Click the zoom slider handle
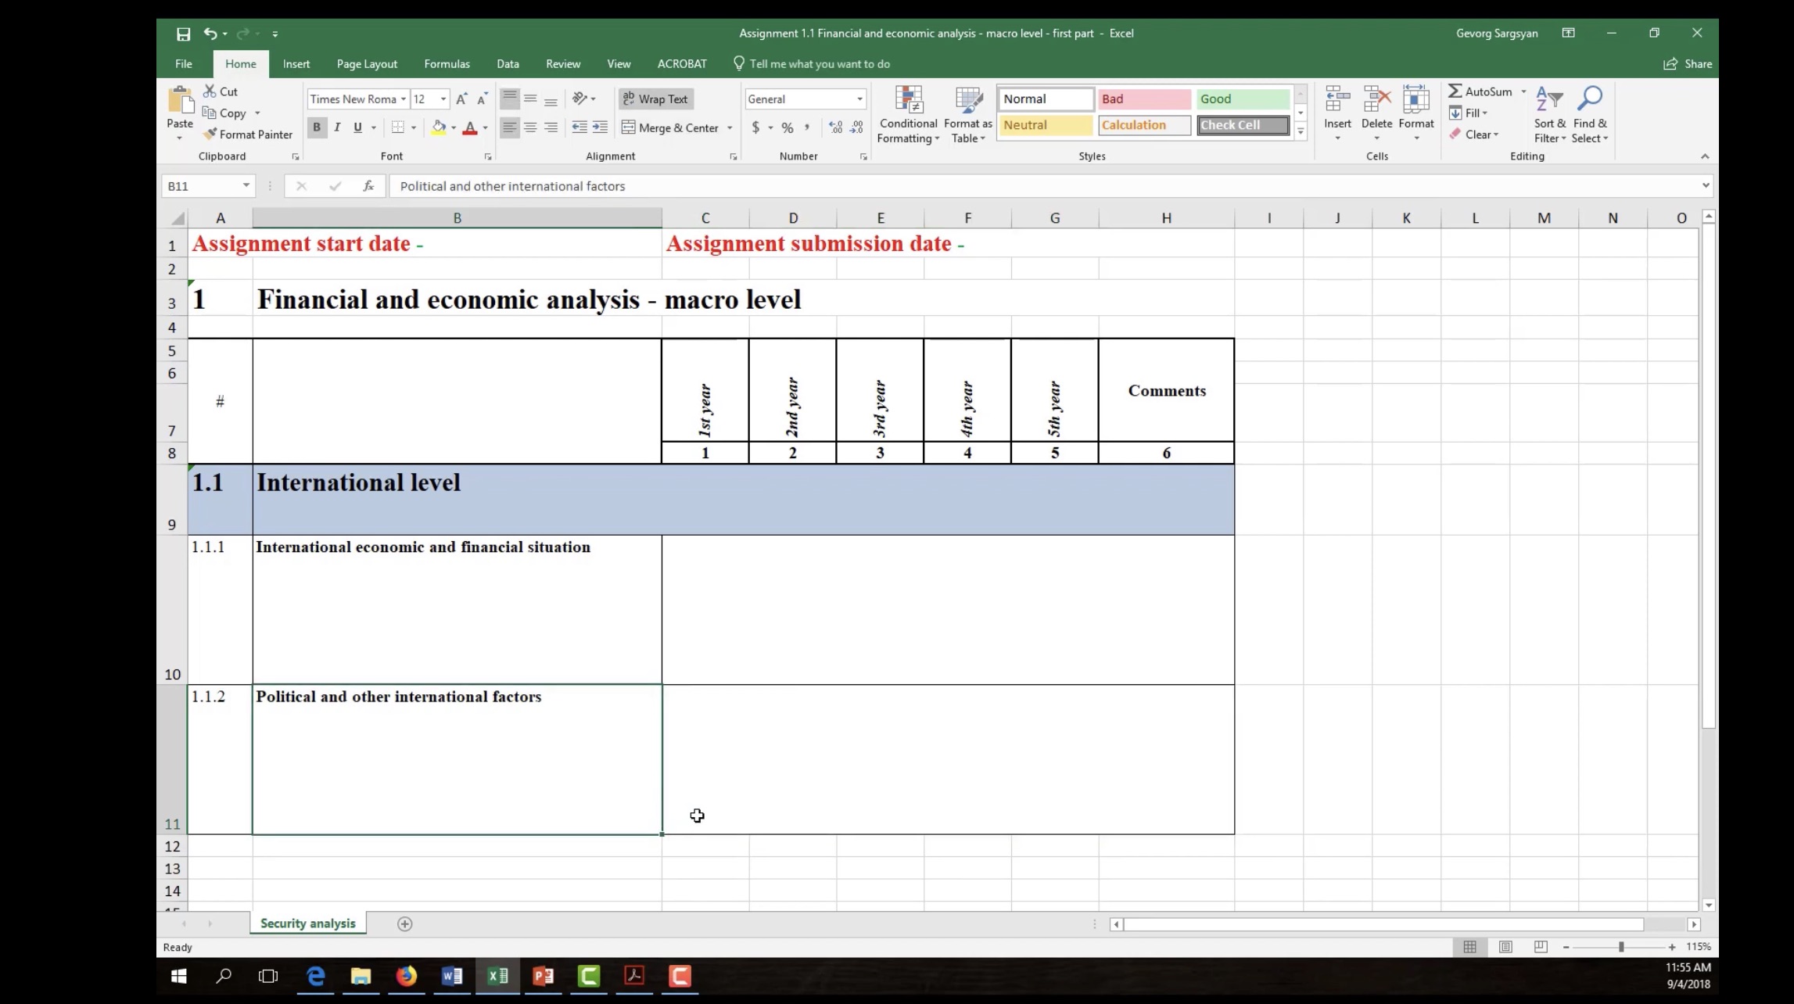Image resolution: width=1794 pixels, height=1004 pixels. [1621, 947]
